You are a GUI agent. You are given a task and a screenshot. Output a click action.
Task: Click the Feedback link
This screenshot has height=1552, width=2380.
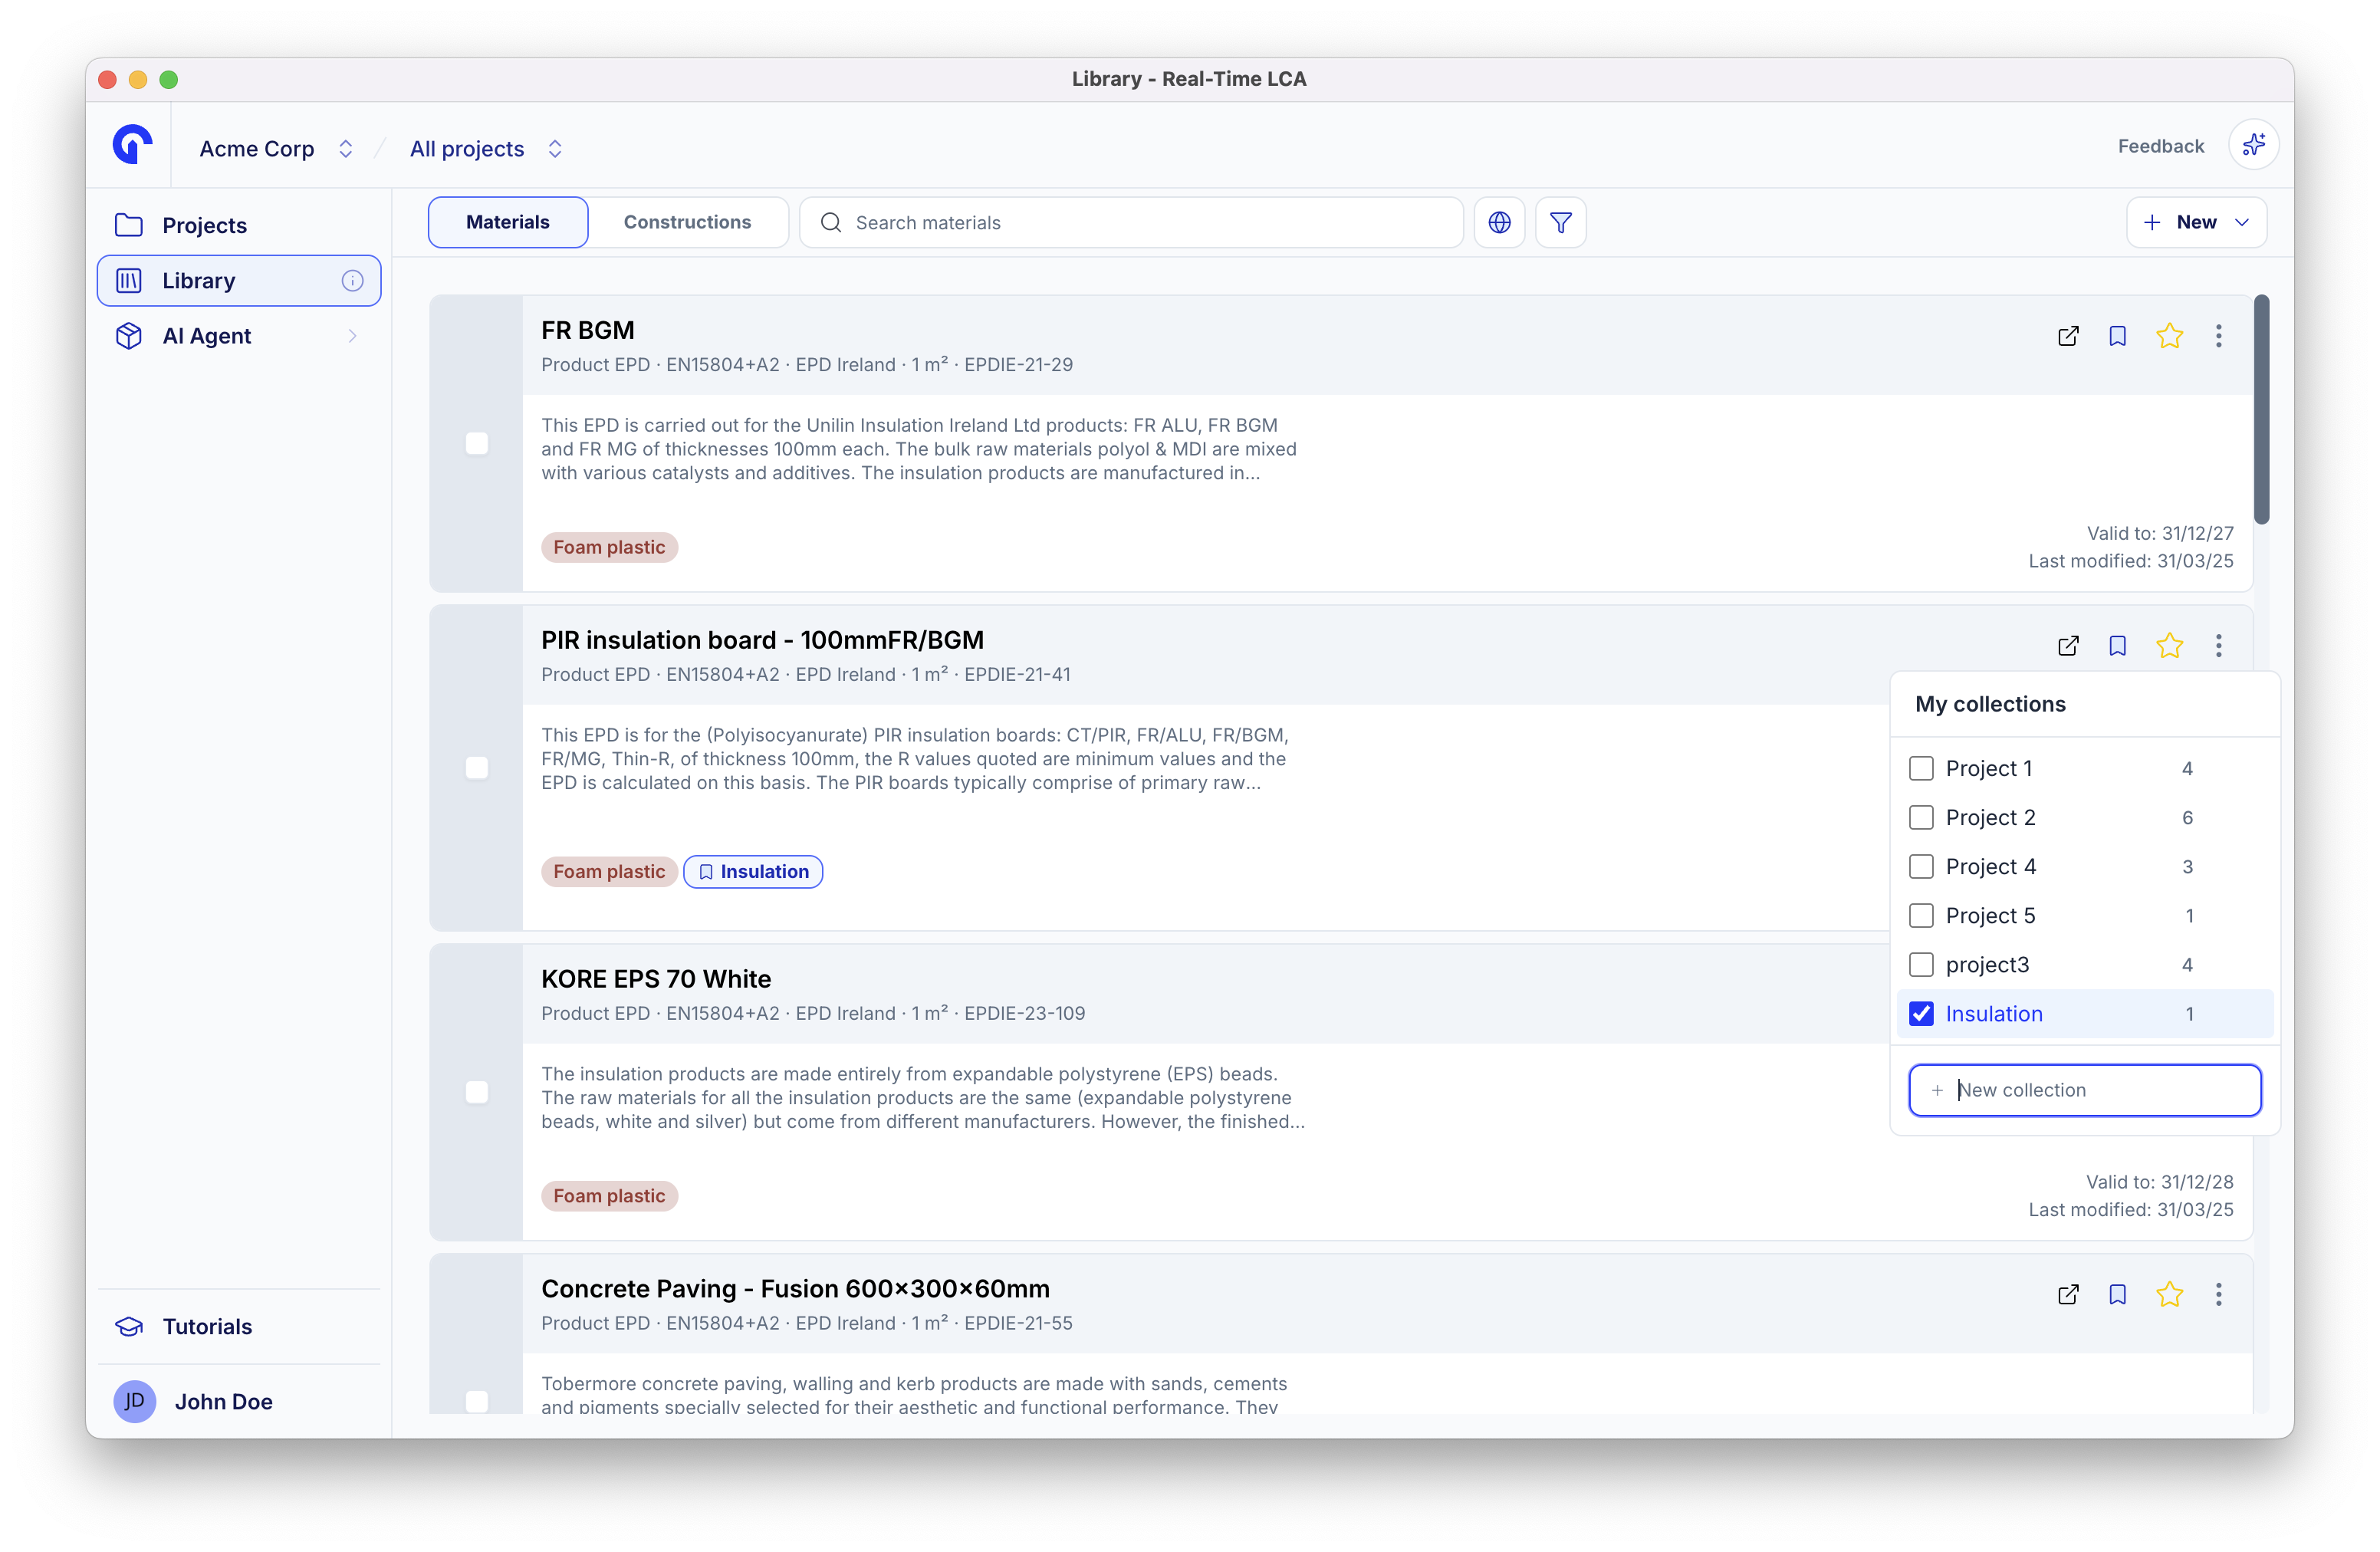pyautogui.click(x=2160, y=146)
